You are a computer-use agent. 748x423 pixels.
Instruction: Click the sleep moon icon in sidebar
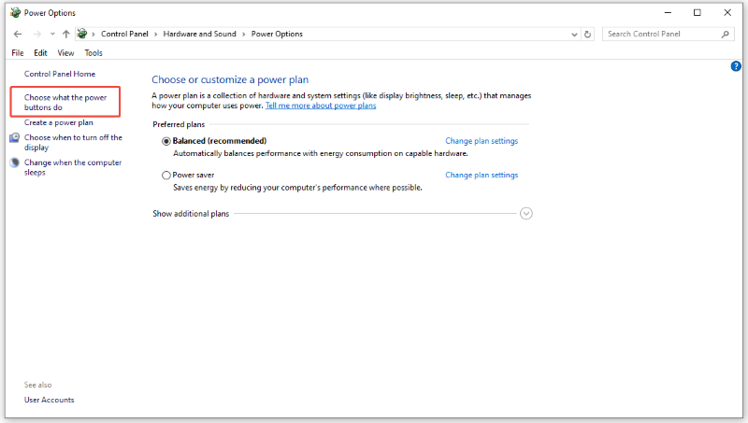(x=15, y=162)
